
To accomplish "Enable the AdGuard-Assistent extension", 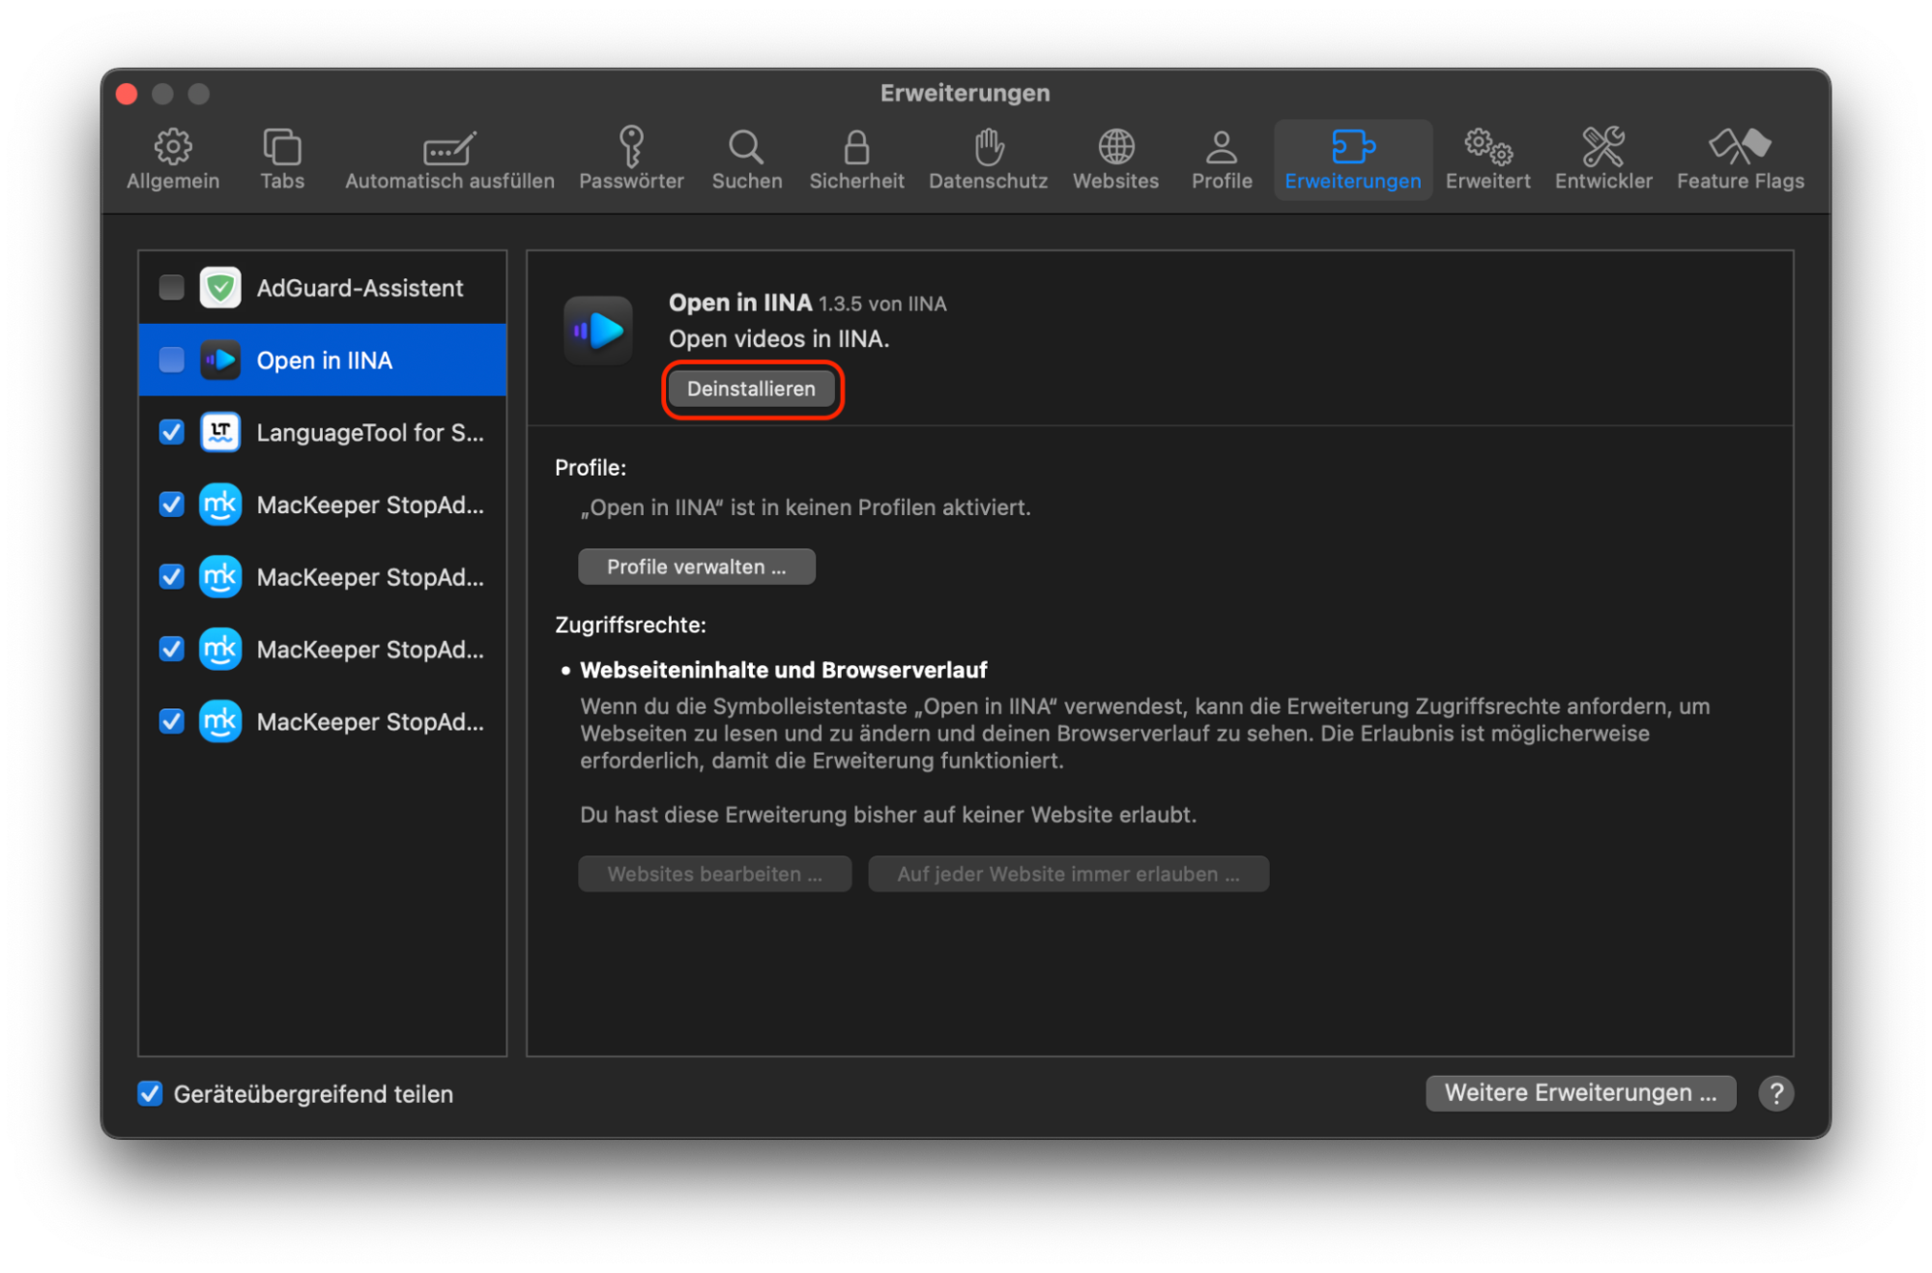I will tap(171, 287).
